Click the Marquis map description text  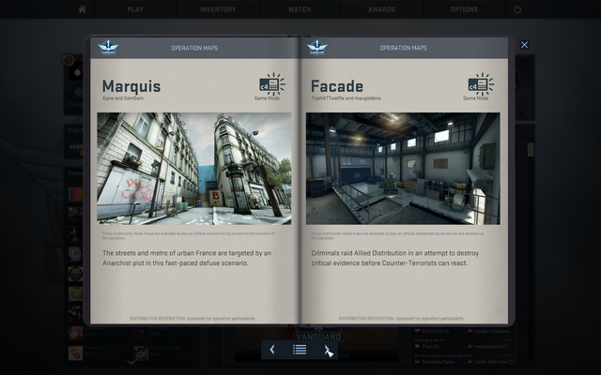[187, 258]
